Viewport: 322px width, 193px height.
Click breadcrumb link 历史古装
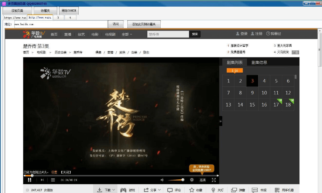click(61, 52)
